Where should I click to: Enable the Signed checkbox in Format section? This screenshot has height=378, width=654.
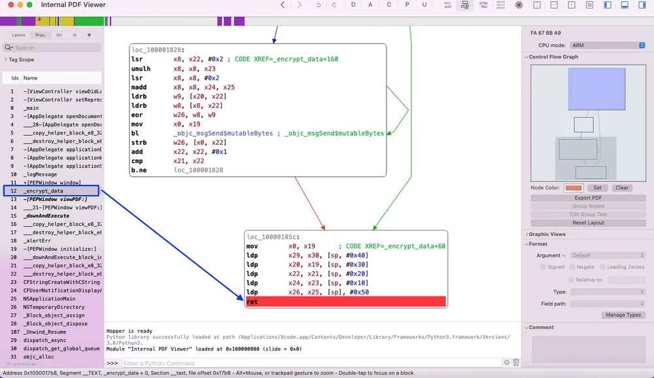(544, 267)
